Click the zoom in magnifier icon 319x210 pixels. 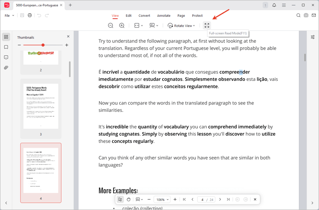click(x=122, y=25)
